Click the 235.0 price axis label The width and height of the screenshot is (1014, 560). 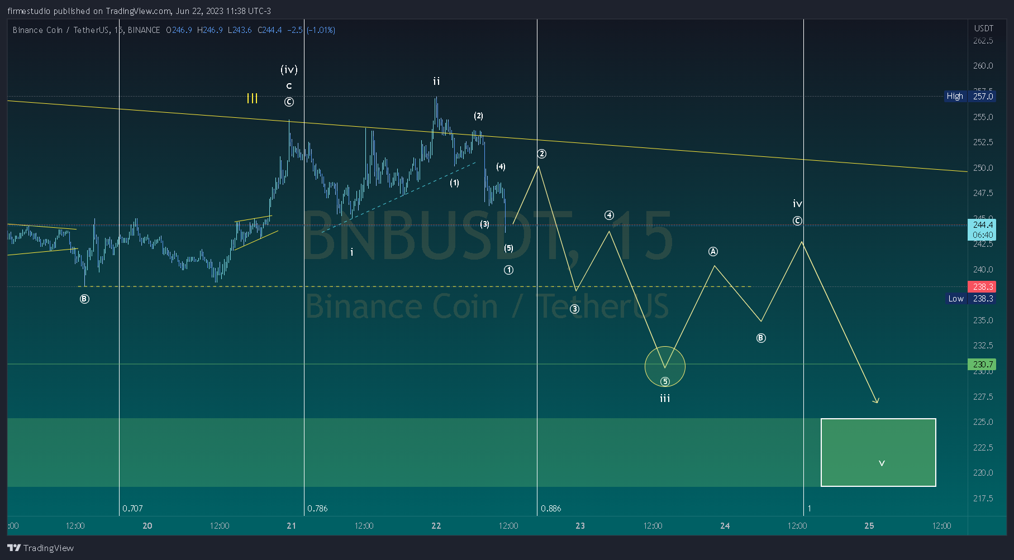click(983, 320)
